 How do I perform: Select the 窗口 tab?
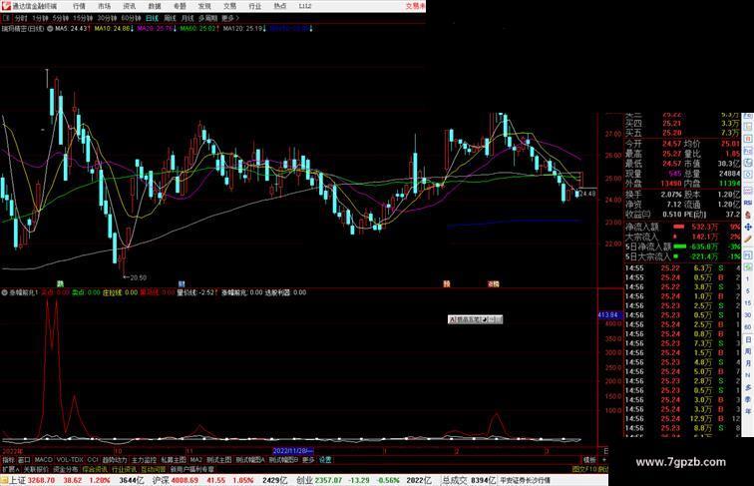point(23,460)
